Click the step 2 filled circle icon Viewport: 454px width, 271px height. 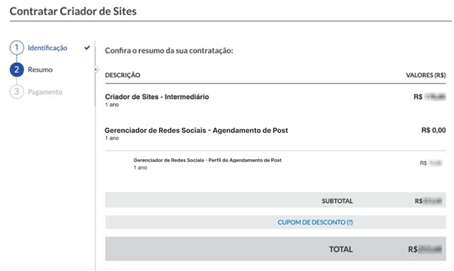point(16,69)
